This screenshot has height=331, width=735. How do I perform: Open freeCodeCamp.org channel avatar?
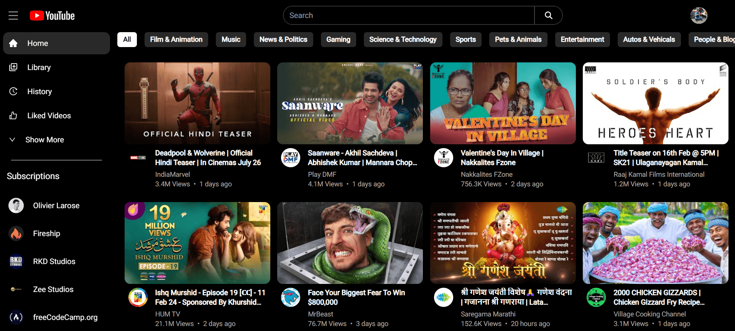(x=16, y=317)
